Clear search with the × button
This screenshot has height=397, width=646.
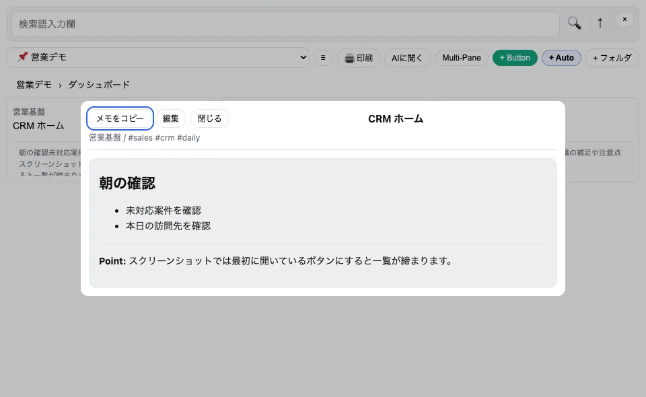pyautogui.click(x=624, y=20)
